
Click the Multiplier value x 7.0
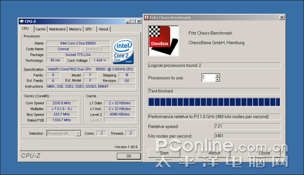pos(62,109)
